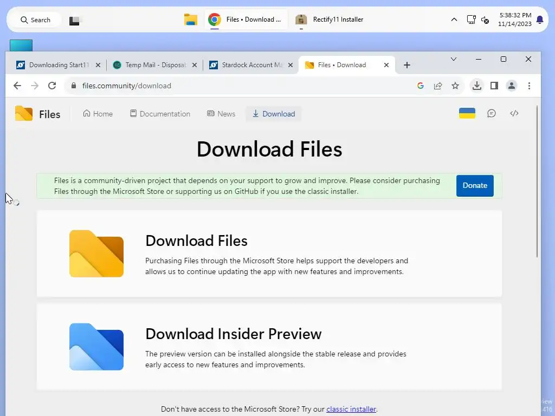Reload the page with the refresh icon
Image resolution: width=555 pixels, height=416 pixels.
click(x=52, y=86)
